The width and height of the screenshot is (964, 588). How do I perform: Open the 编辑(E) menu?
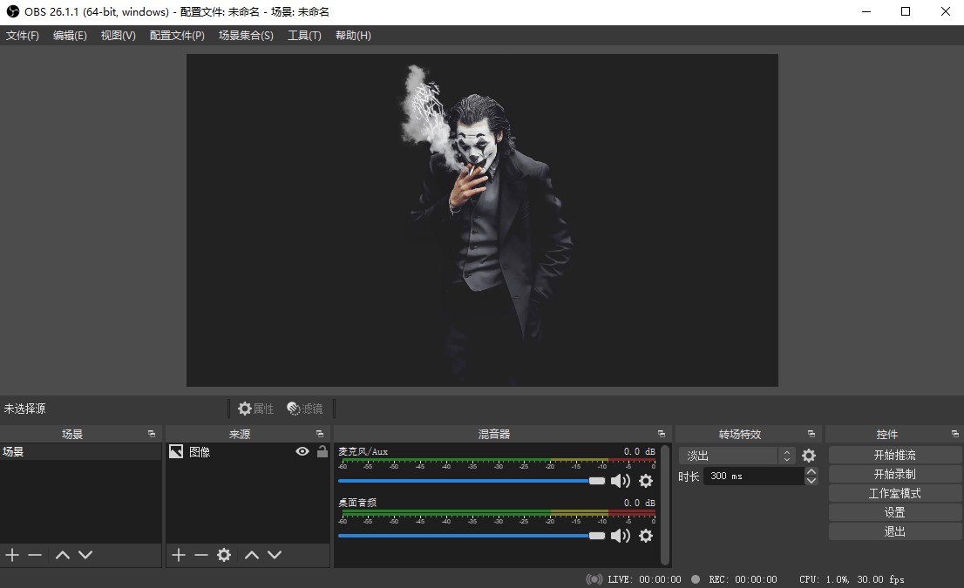70,36
